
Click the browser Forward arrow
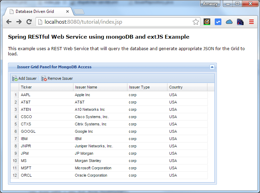click(19, 22)
